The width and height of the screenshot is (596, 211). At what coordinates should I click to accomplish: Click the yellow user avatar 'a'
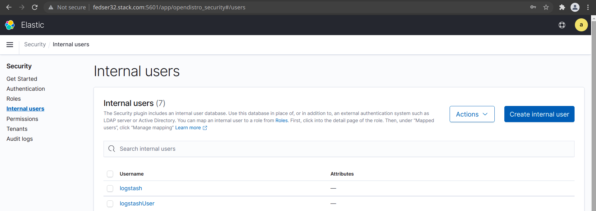tap(581, 25)
